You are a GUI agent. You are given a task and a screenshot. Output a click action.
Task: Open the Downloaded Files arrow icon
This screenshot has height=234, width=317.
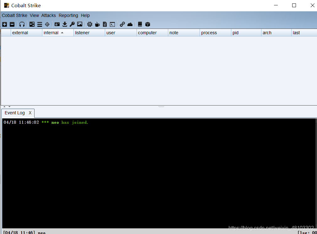pos(65,24)
